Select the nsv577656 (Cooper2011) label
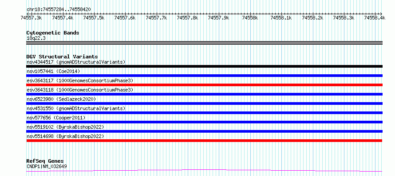The image size is (395, 176). (x=56, y=118)
